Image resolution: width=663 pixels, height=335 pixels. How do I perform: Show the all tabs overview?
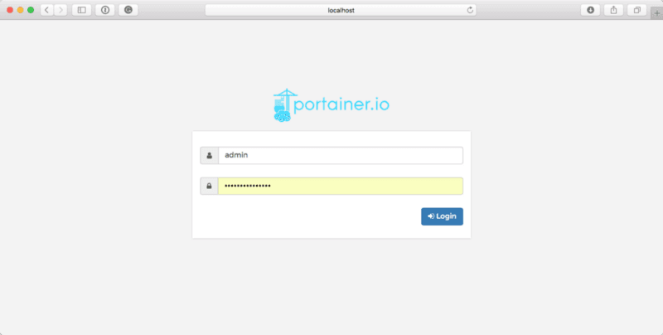pos(637,10)
